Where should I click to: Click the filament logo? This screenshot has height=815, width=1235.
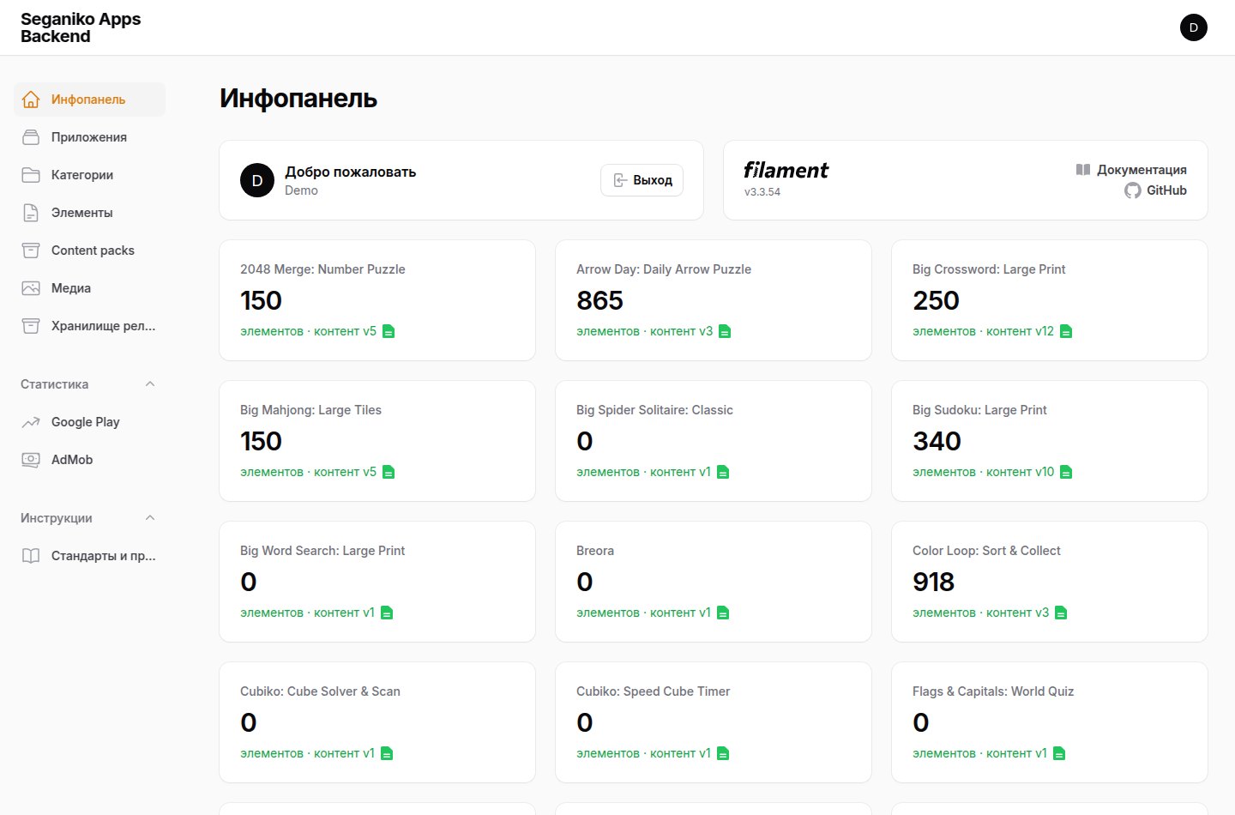pyautogui.click(x=786, y=170)
